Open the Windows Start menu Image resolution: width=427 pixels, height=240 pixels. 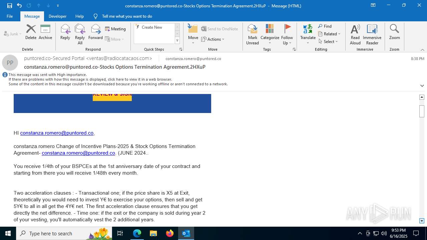coord(8,233)
